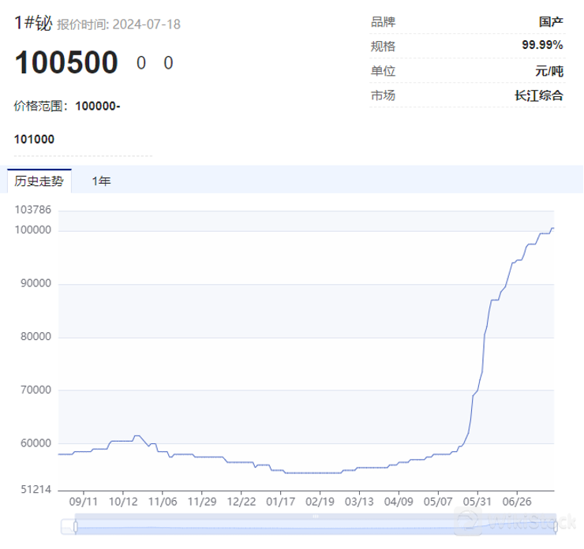This screenshot has width=584, height=549.
Task: Click the 02/19 date on x-axis
Action: click(x=320, y=501)
